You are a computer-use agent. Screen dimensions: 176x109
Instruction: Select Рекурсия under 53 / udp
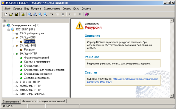pyautogui.click(x=30, y=50)
